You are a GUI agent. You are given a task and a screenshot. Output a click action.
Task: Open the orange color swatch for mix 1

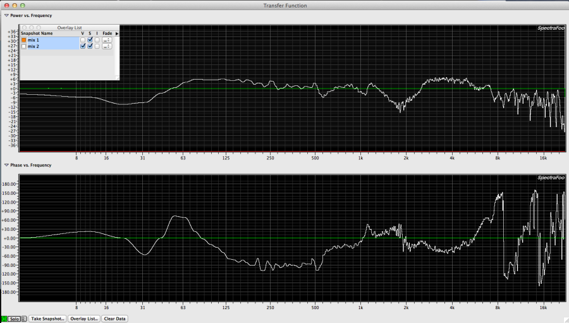24,40
